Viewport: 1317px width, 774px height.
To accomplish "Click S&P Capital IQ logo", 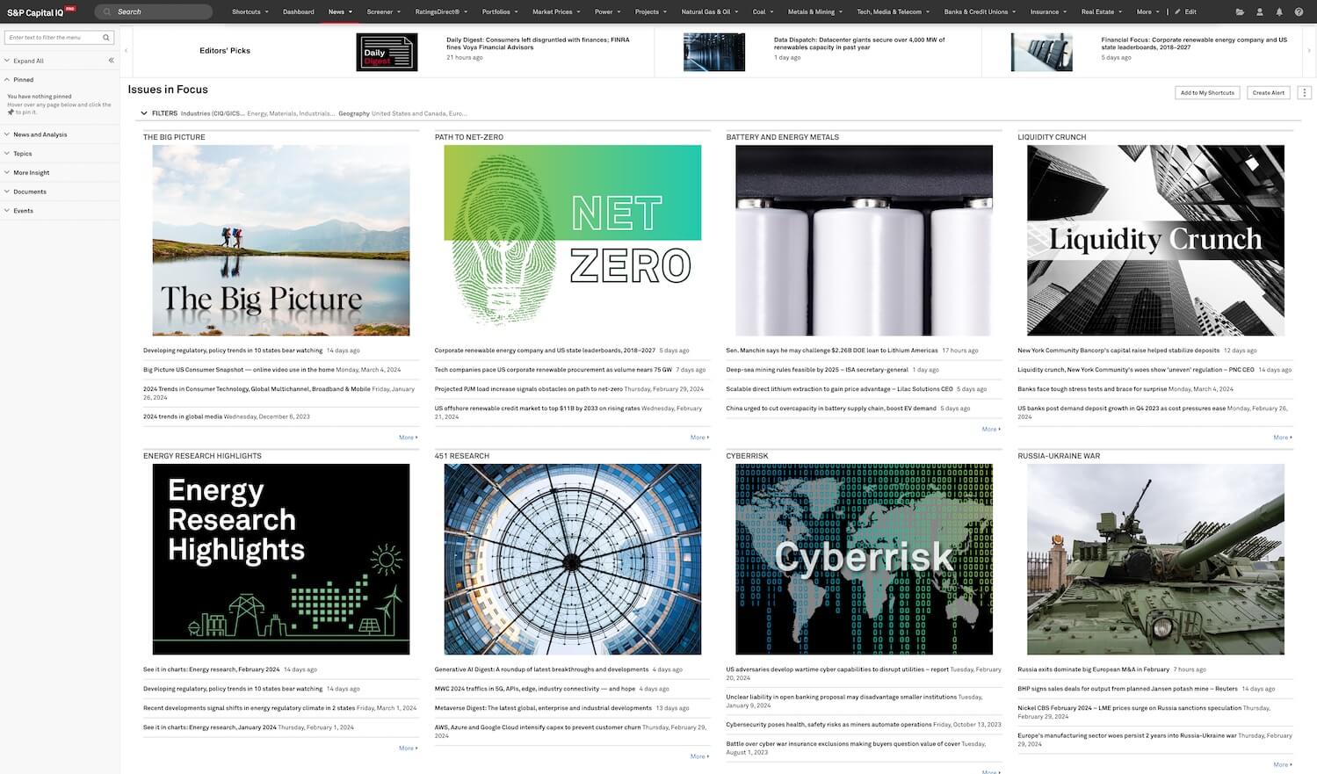I will 40,12.
